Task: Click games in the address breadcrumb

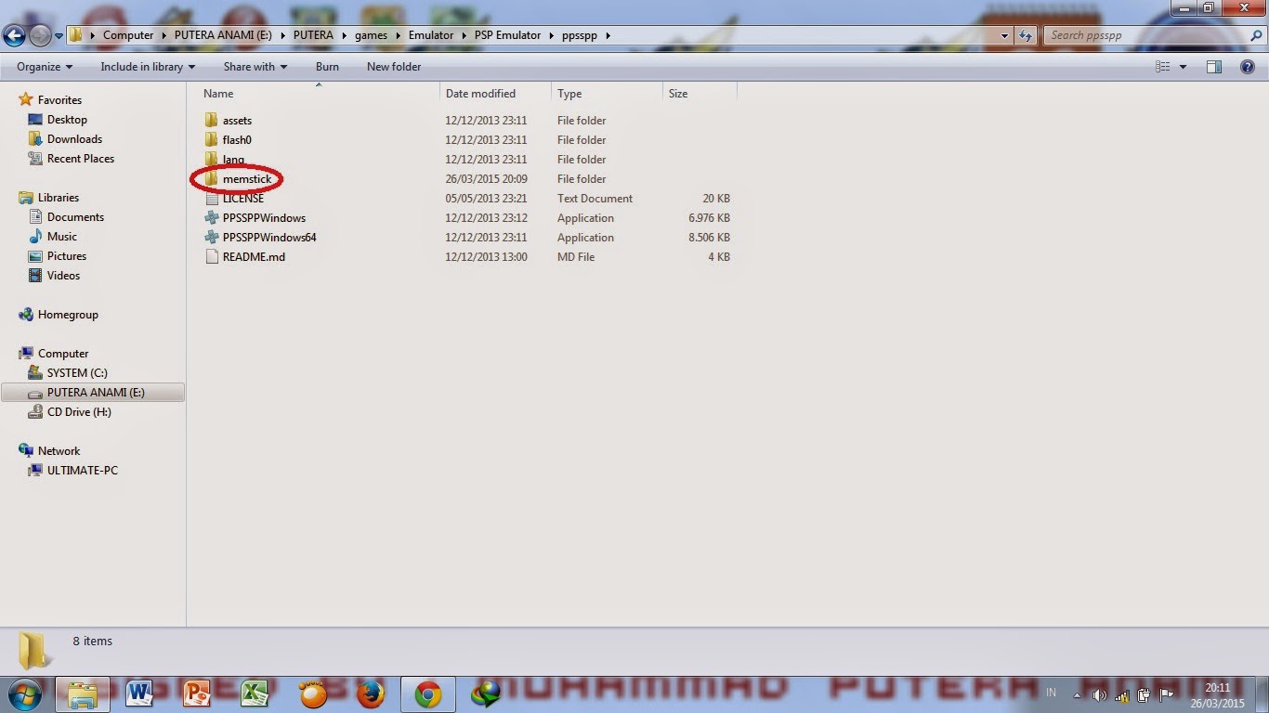Action: point(371,35)
